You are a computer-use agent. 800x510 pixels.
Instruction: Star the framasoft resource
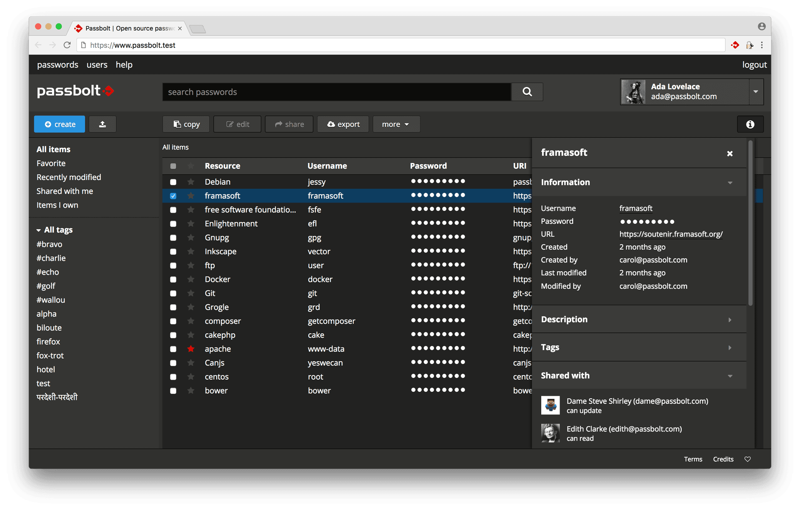pyautogui.click(x=191, y=196)
